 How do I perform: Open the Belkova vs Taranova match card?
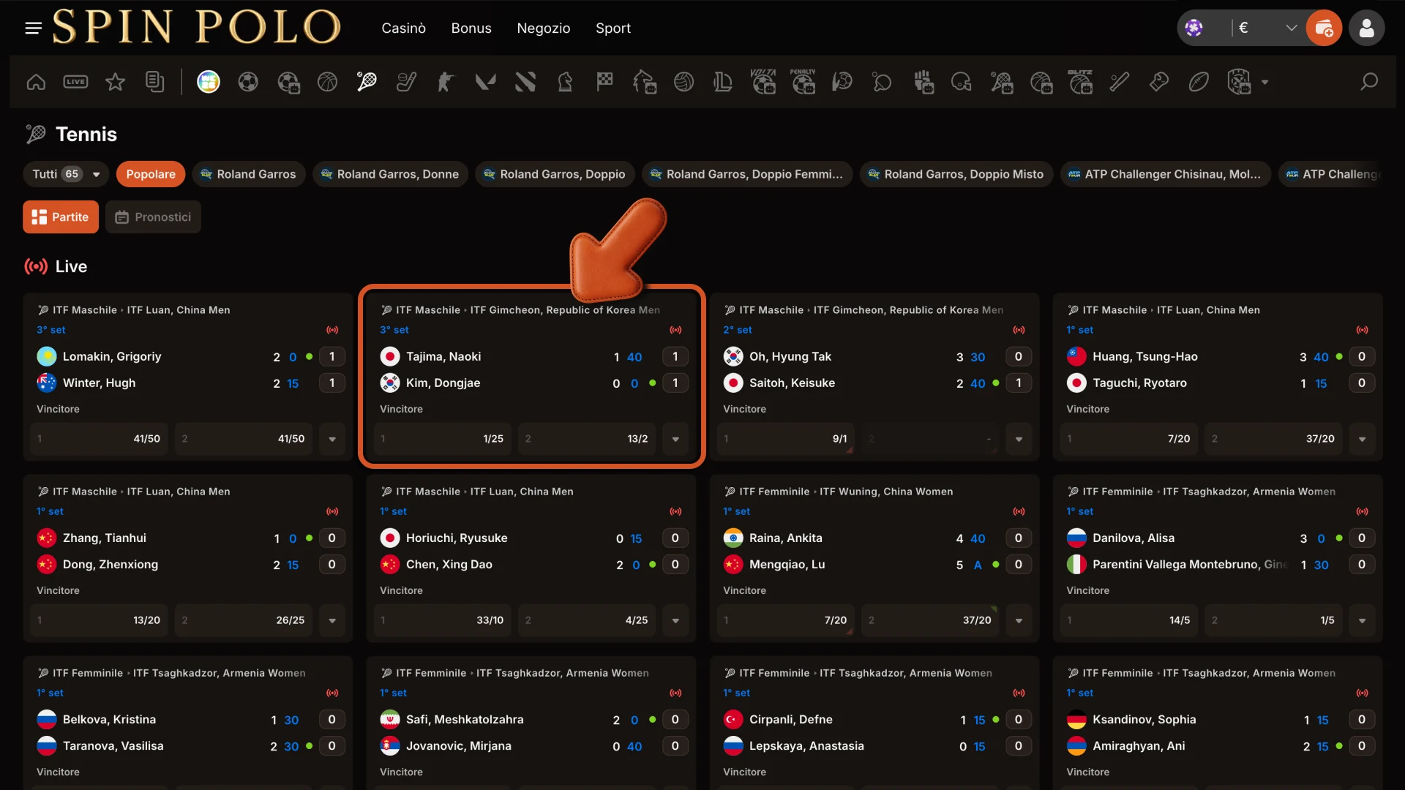coord(187,723)
